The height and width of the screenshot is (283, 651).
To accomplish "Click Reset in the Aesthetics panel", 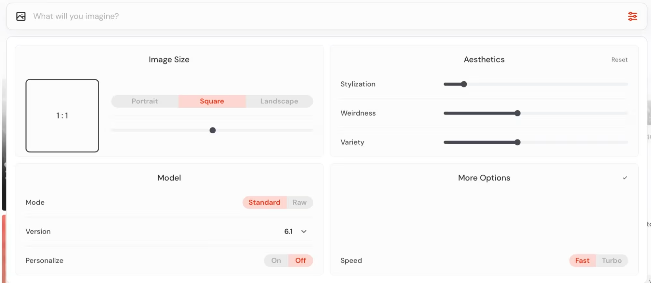I will tap(619, 60).
